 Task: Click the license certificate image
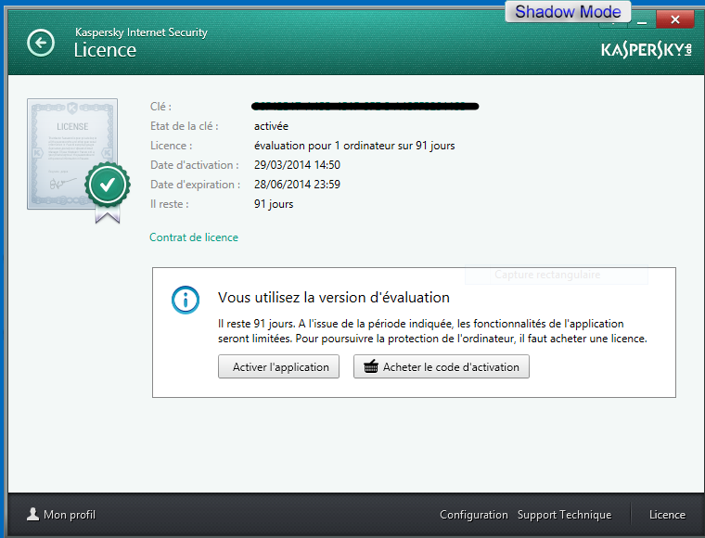pyautogui.click(x=72, y=154)
